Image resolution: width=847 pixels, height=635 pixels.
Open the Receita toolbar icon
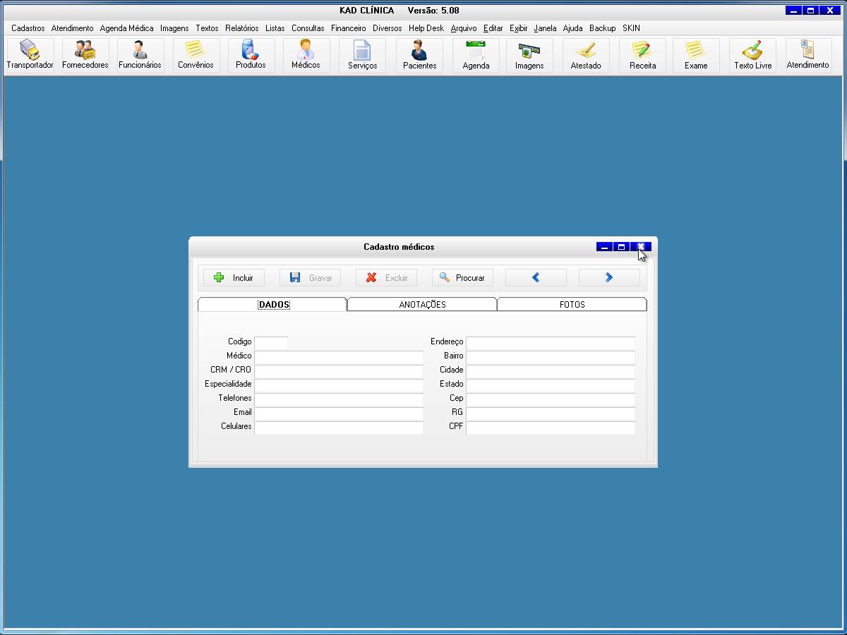642,55
